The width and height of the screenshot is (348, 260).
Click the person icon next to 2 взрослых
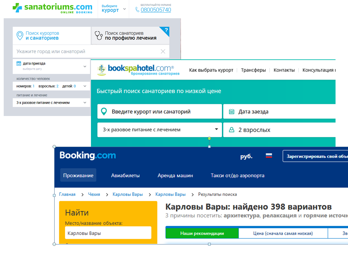tap(231, 130)
